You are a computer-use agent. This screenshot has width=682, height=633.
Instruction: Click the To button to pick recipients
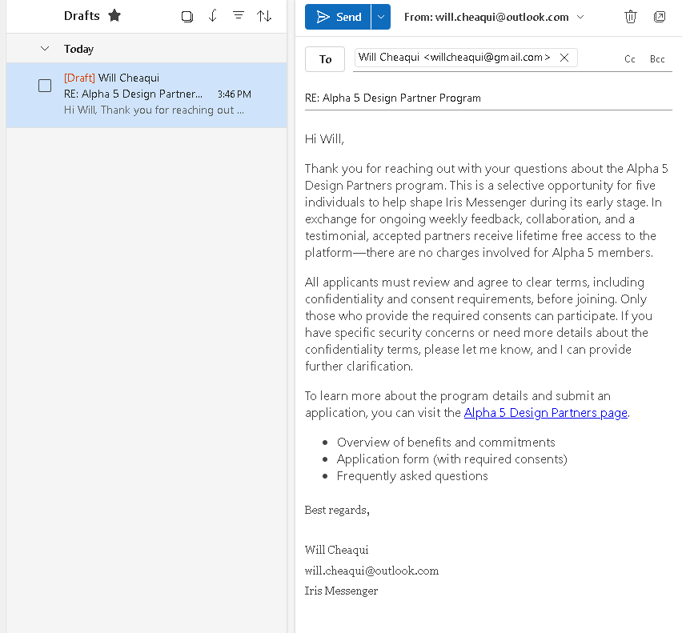[x=325, y=59]
